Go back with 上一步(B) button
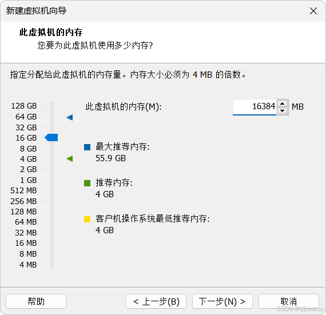Image resolution: width=326 pixels, height=315 pixels. tap(156, 301)
